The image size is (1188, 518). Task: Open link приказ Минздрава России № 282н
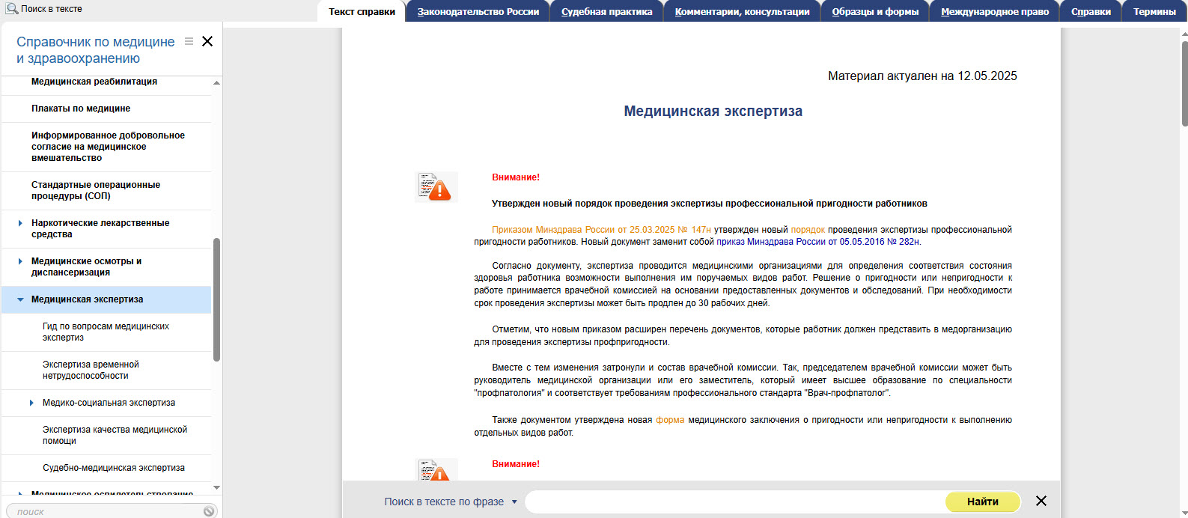coord(818,242)
